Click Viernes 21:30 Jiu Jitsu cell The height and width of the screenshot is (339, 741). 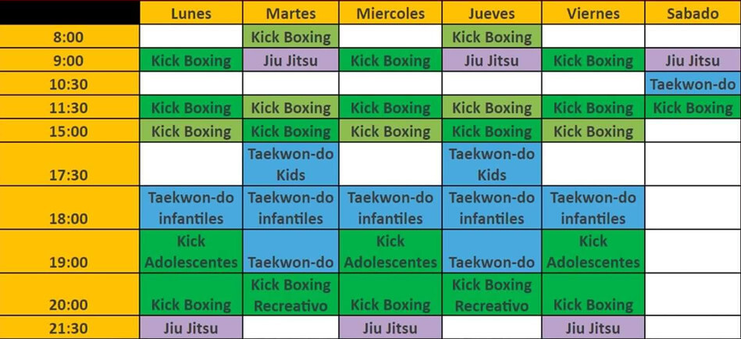(593, 328)
